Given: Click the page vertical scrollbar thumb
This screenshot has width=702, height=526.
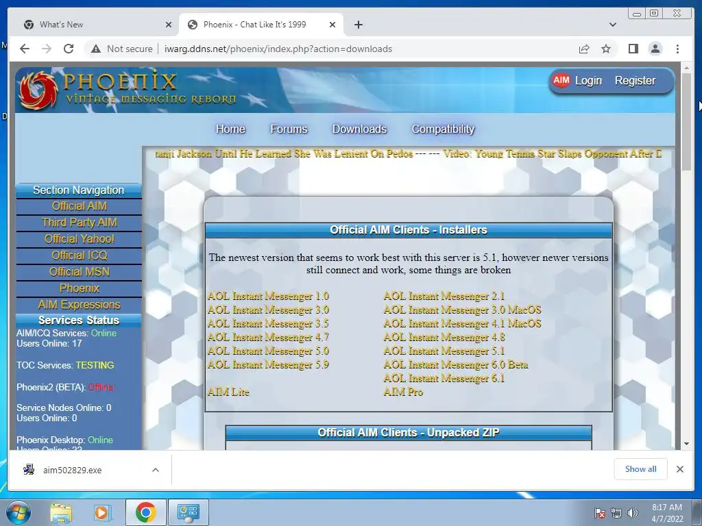Looking at the screenshot, I should click(686, 121).
